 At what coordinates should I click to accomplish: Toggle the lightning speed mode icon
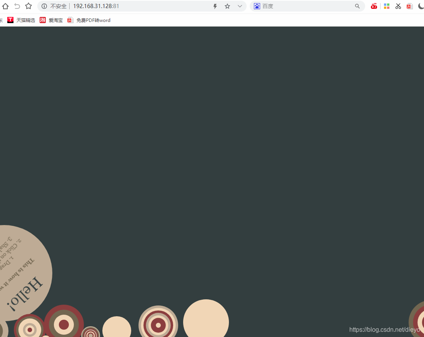coord(215,6)
